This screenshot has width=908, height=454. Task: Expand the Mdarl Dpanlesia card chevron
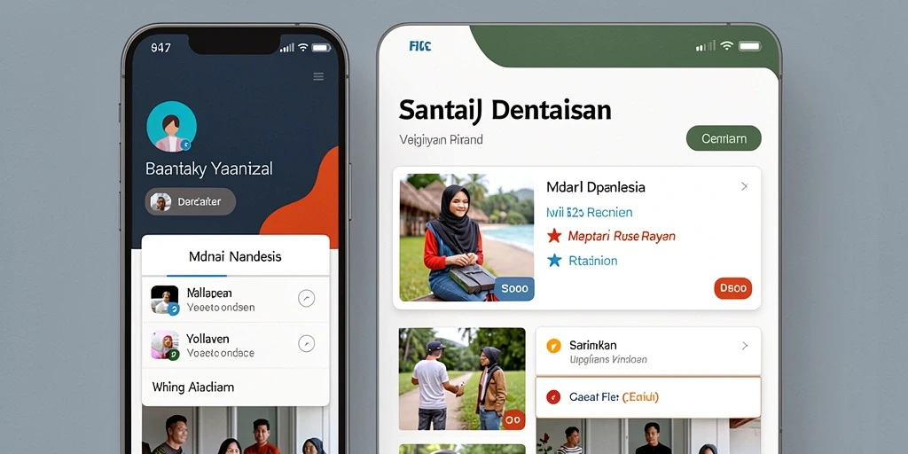744,186
